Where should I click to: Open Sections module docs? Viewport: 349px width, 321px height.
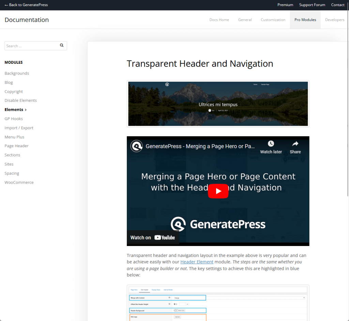tap(12, 155)
